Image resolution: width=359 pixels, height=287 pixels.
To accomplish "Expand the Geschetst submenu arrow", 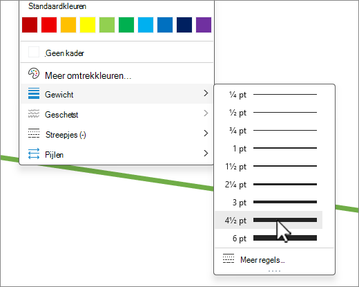I will (x=206, y=113).
